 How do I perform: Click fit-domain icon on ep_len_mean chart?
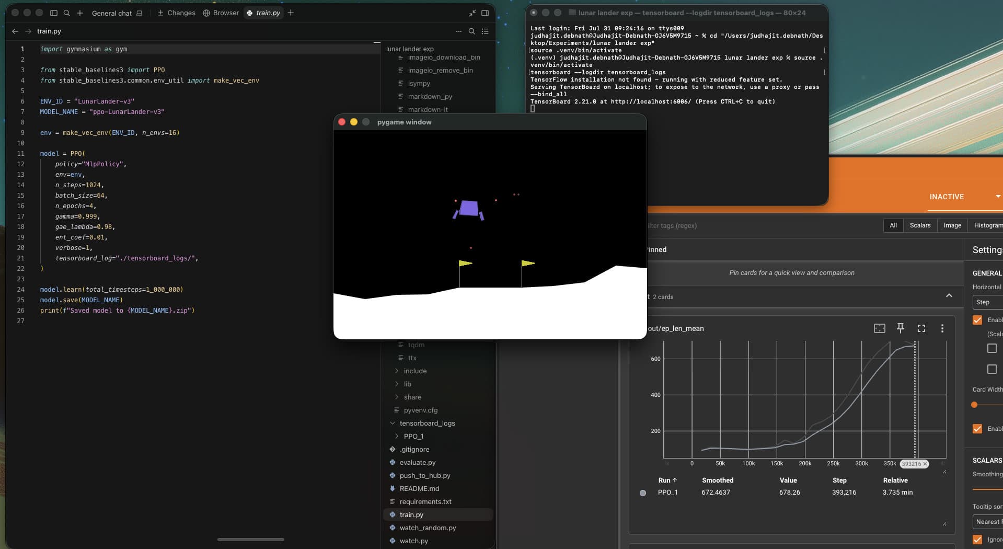pyautogui.click(x=880, y=328)
